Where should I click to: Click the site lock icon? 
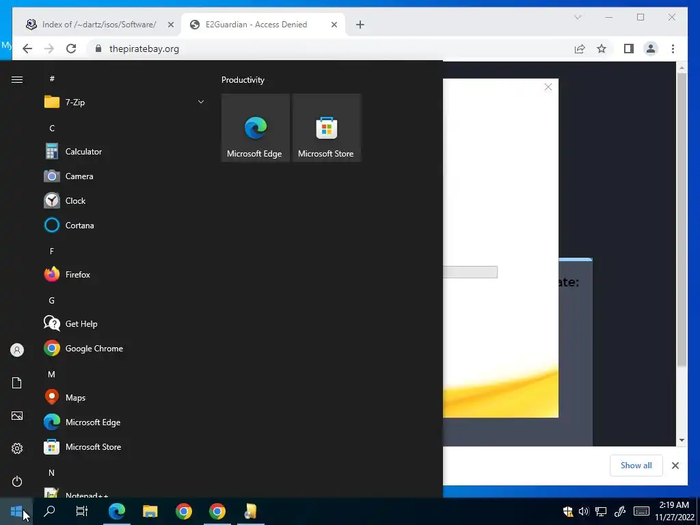click(98, 49)
